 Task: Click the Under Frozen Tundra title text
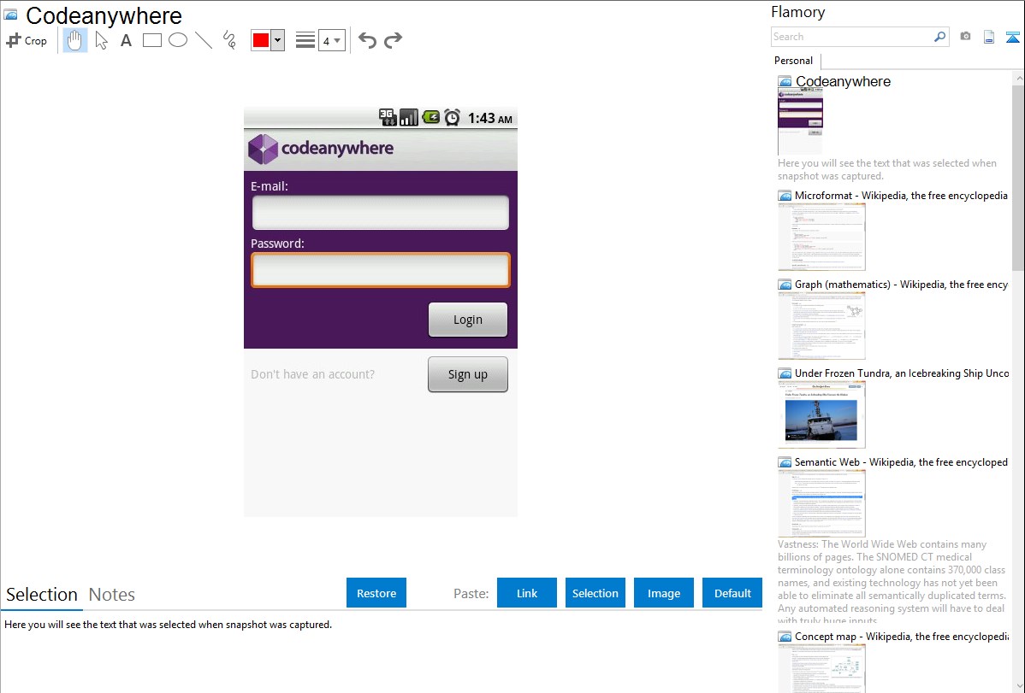902,373
